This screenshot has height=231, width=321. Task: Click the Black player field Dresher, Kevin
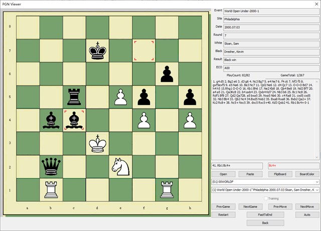[x=271, y=52]
